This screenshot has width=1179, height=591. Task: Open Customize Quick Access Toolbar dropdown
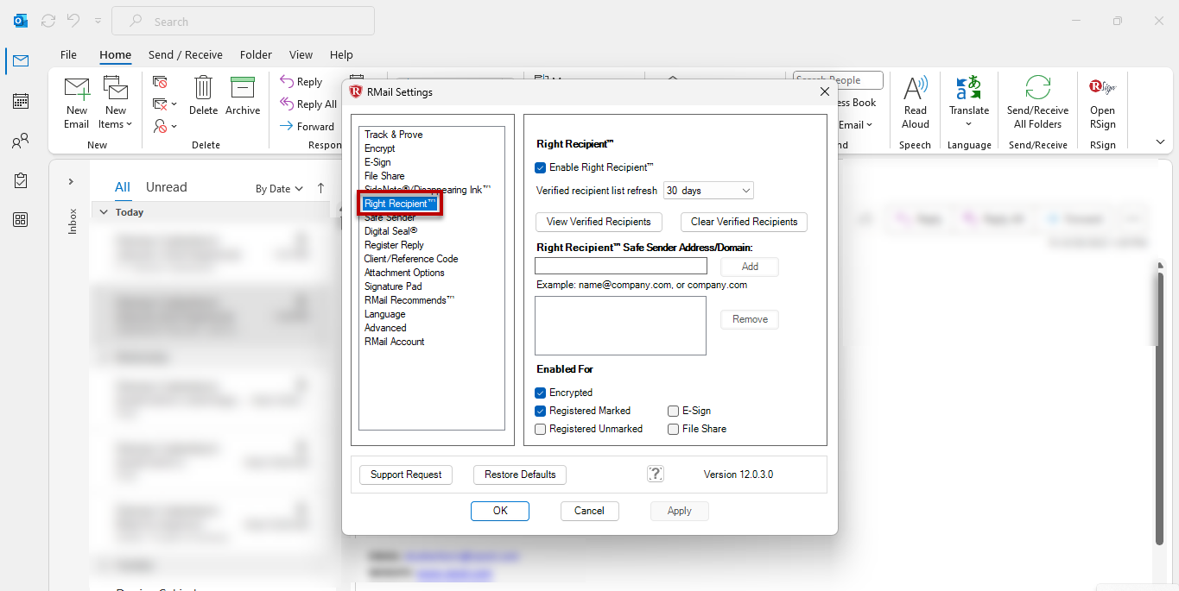(x=98, y=21)
